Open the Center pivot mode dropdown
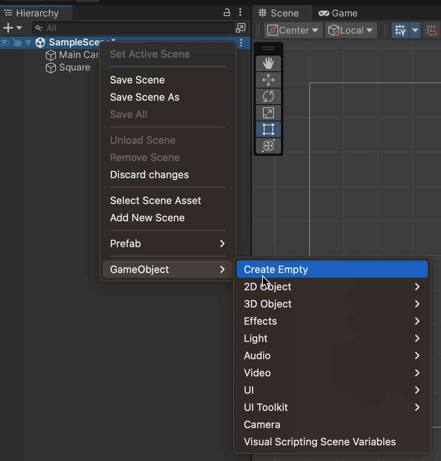 click(293, 30)
